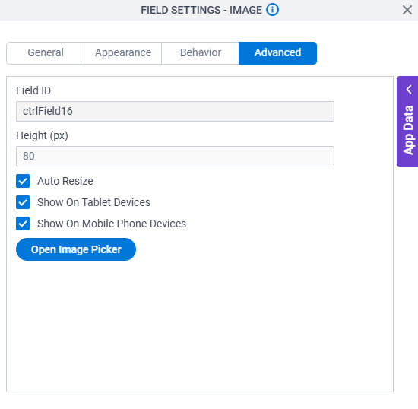The image size is (418, 409).
Task: Open the Appearance tab
Action: pos(123,52)
